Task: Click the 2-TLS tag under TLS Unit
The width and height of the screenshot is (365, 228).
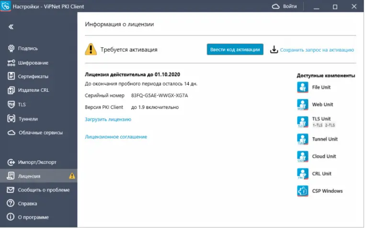Action: coord(330,125)
